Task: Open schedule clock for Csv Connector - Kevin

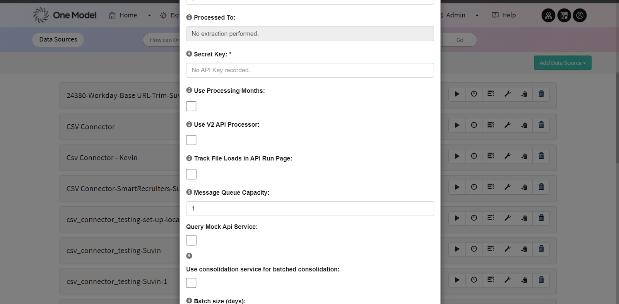Action: 474,156
